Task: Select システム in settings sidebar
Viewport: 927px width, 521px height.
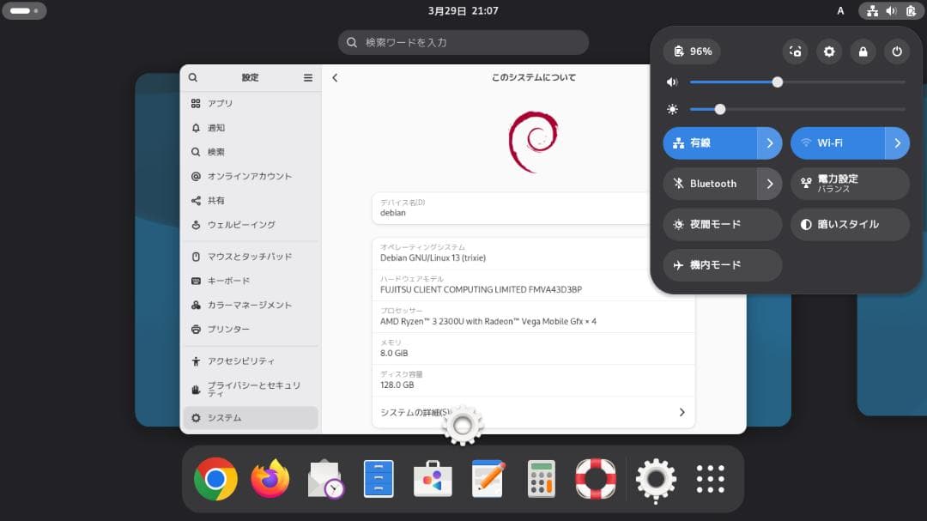Action: click(x=251, y=417)
